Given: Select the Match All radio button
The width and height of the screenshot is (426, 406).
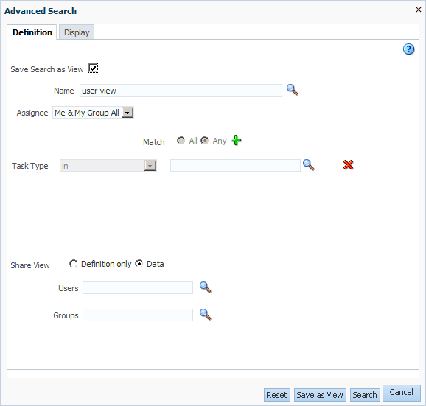Looking at the screenshot, I should click(181, 141).
